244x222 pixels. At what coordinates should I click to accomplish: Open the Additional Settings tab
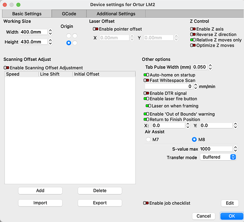pyautogui.click(x=116, y=14)
